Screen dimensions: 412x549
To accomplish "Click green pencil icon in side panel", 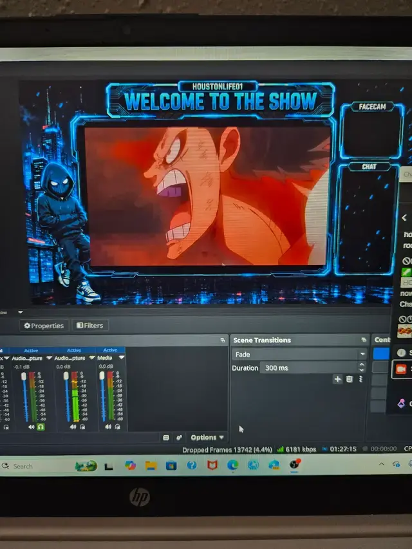I will pos(406,272).
